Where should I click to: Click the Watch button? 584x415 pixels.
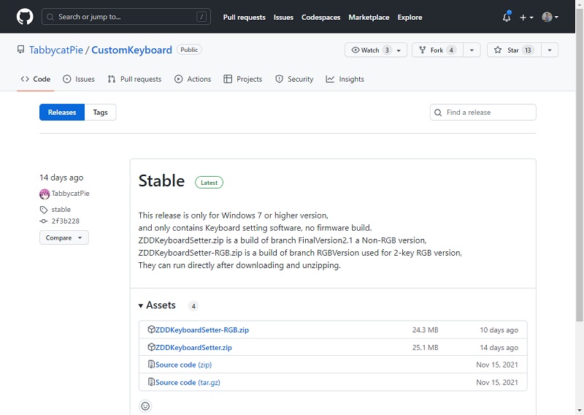click(375, 50)
